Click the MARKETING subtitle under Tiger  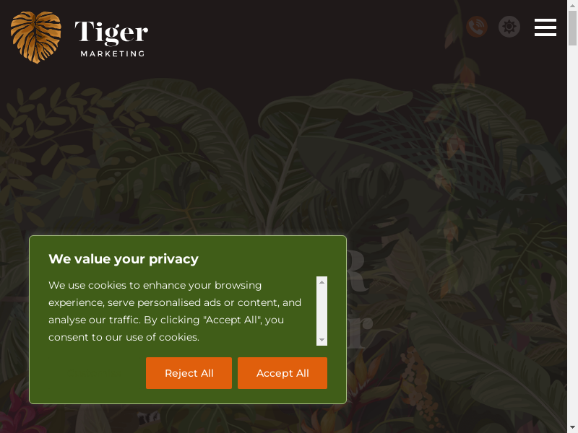(113, 53)
